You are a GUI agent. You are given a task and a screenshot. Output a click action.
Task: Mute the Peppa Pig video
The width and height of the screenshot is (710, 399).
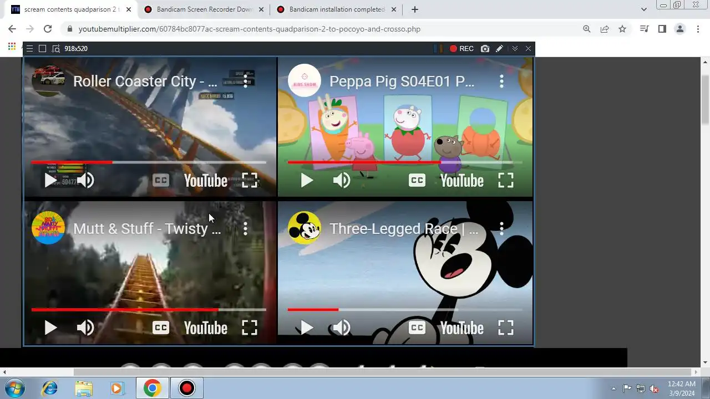(342, 180)
